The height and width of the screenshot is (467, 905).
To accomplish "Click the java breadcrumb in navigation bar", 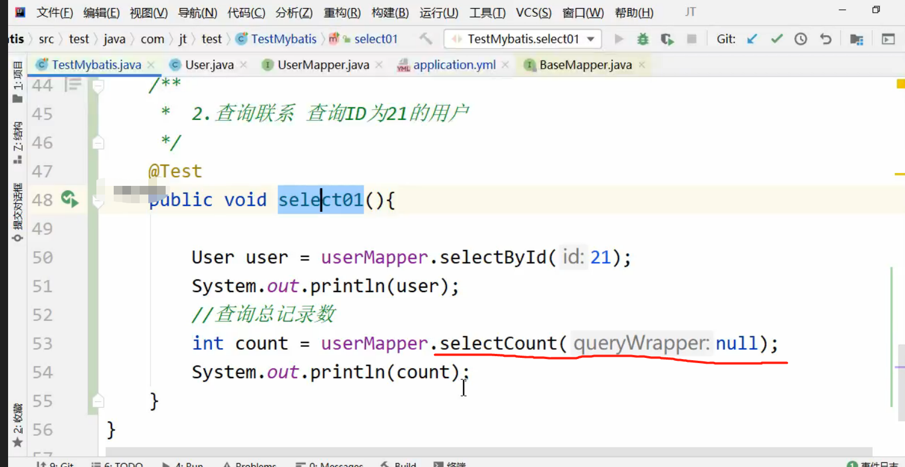I will tap(114, 39).
